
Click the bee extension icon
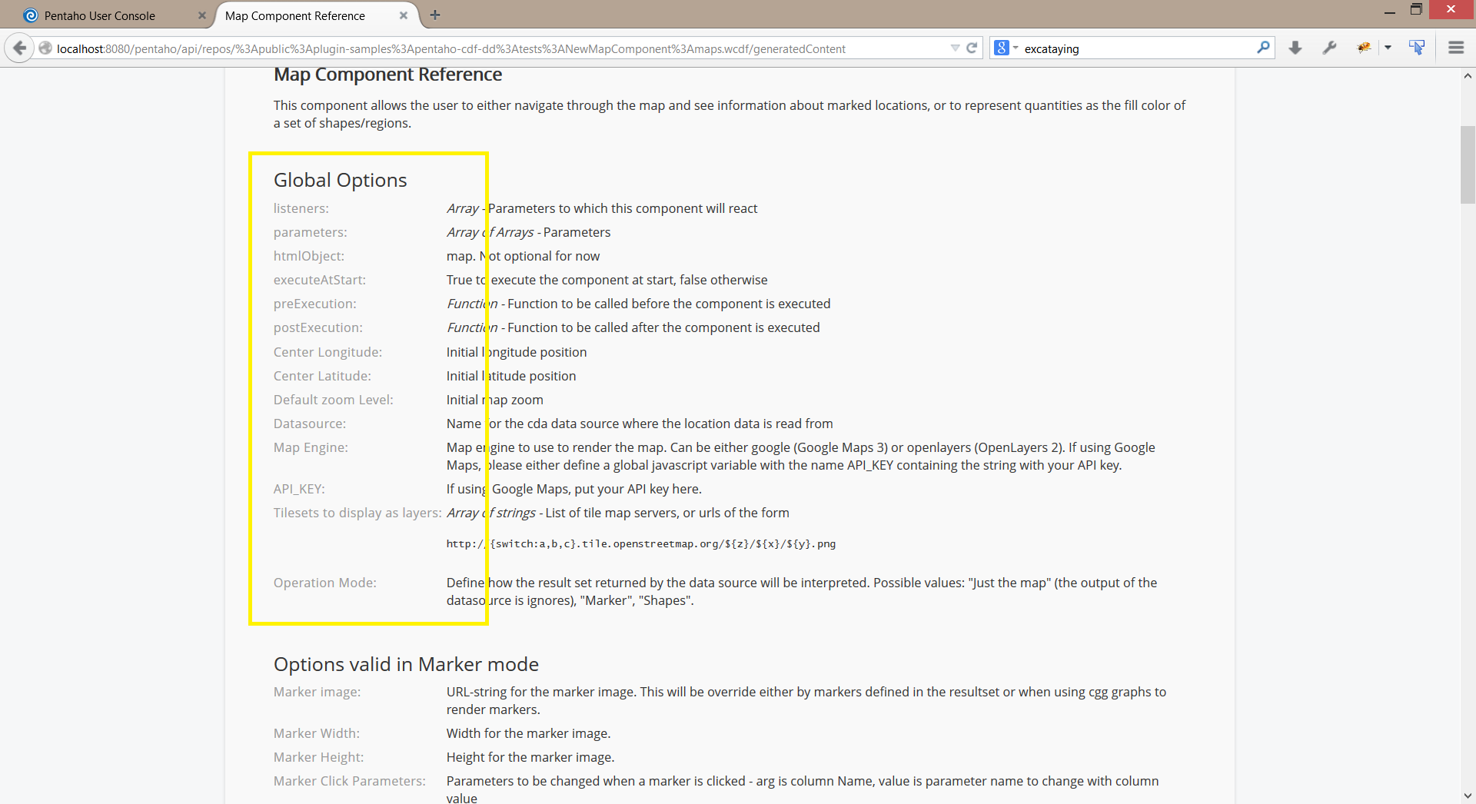[1364, 48]
